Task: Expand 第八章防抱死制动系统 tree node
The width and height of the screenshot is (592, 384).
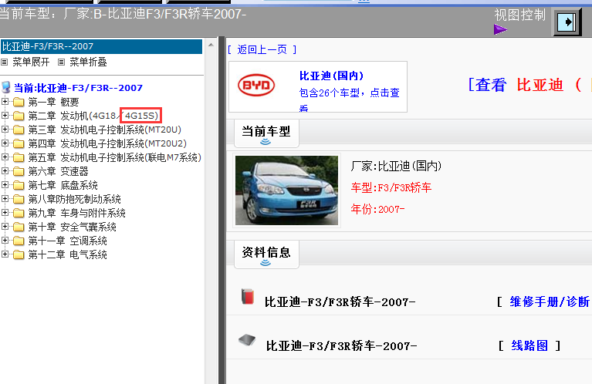Action: 5,198
